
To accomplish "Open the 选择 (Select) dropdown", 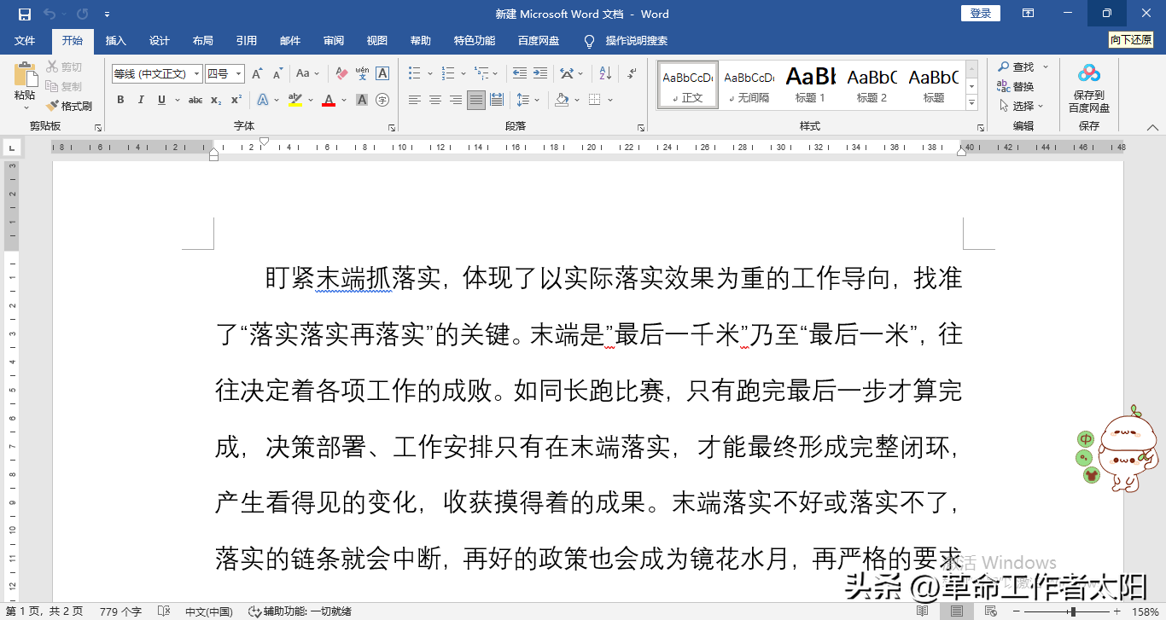I will click(1022, 106).
